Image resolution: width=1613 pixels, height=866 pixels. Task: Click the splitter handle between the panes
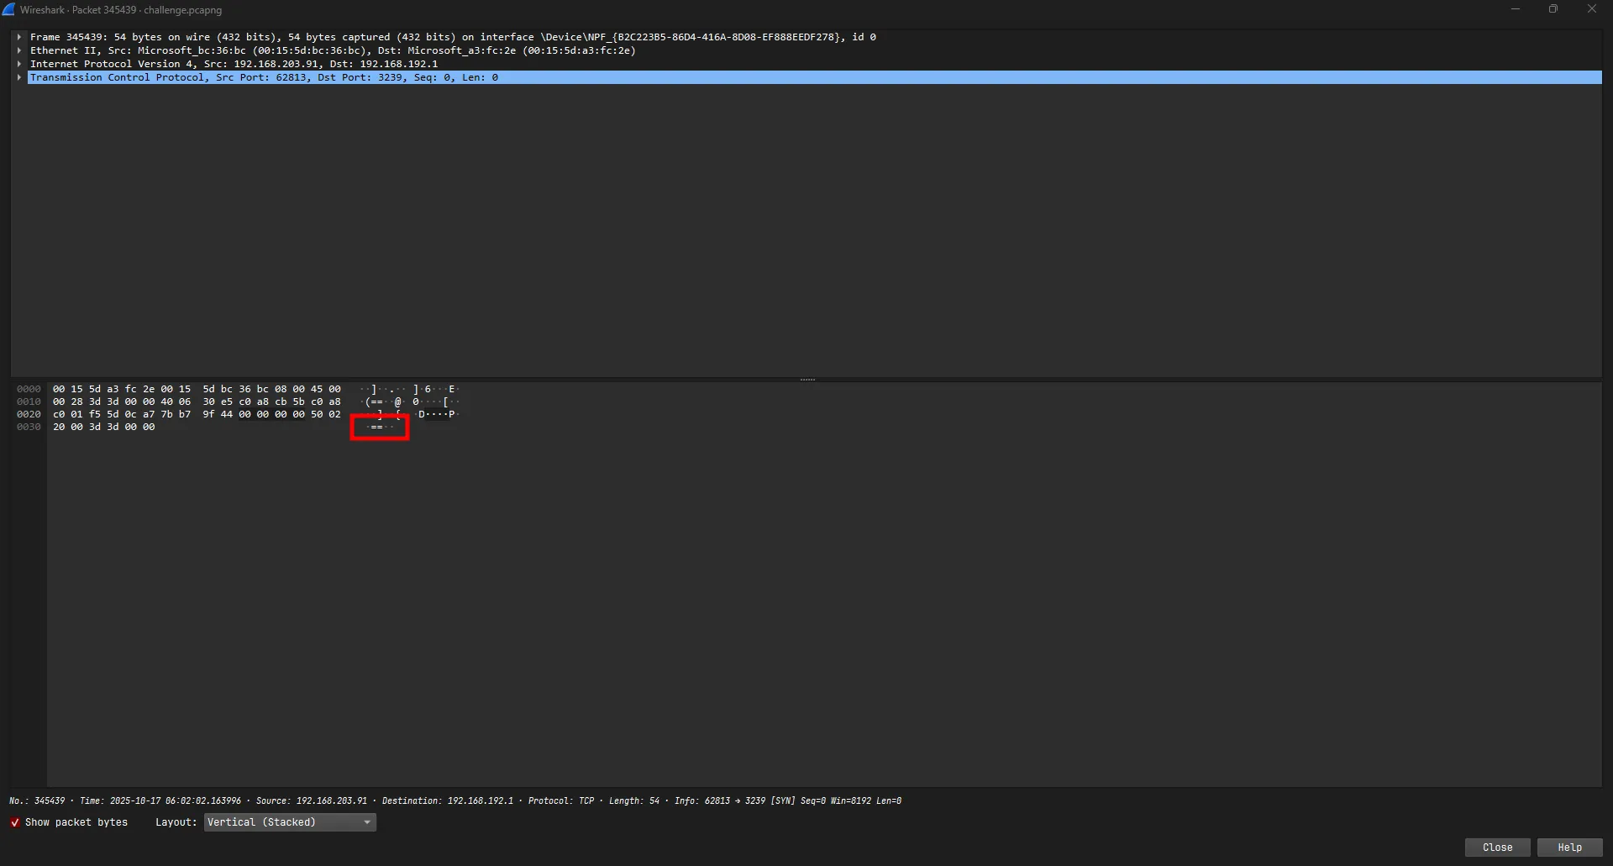pyautogui.click(x=806, y=380)
